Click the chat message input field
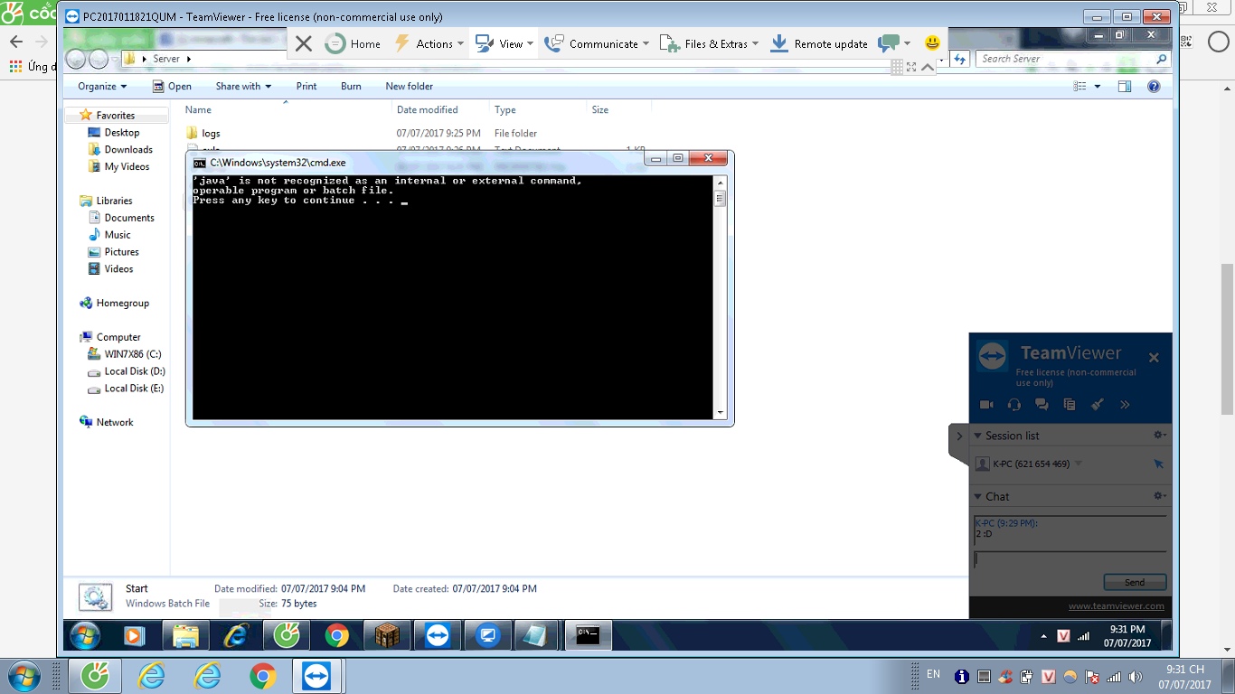The width and height of the screenshot is (1235, 694). [1070, 559]
